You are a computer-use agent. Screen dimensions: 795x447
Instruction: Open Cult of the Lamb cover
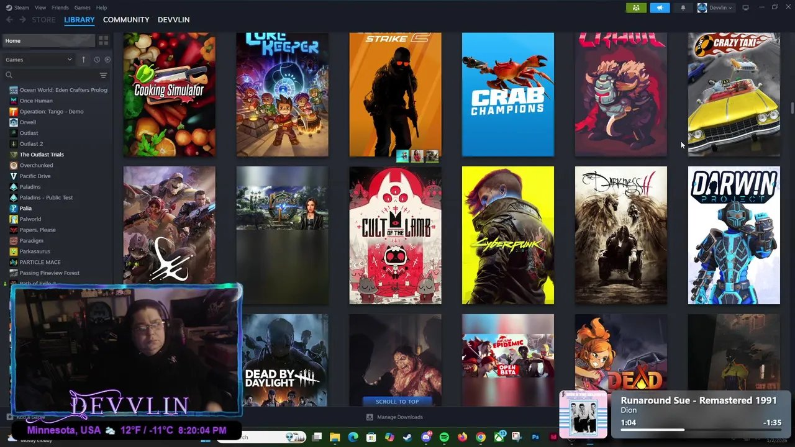click(395, 235)
